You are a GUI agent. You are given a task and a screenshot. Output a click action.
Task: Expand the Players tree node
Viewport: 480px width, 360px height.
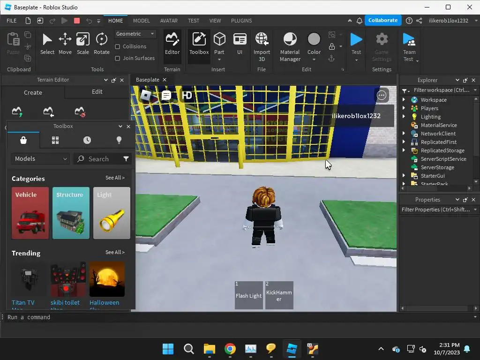coord(404,108)
